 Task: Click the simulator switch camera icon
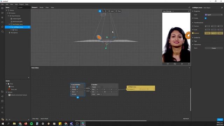tap(175, 64)
